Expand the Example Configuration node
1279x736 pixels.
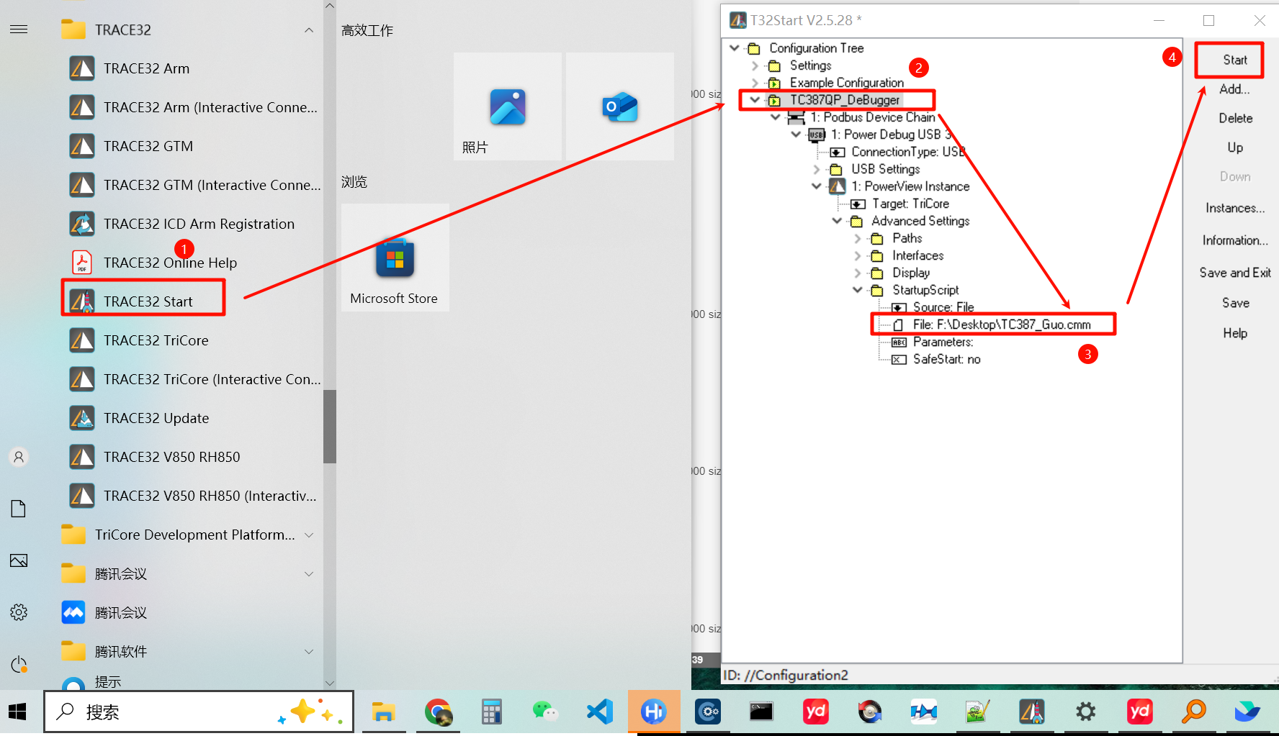(x=755, y=83)
